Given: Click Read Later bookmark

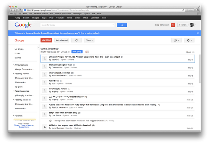Looking at the screenshot, I should (x=28, y=14).
